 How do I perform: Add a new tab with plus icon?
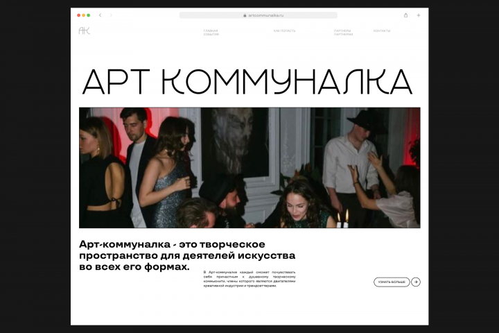(419, 15)
